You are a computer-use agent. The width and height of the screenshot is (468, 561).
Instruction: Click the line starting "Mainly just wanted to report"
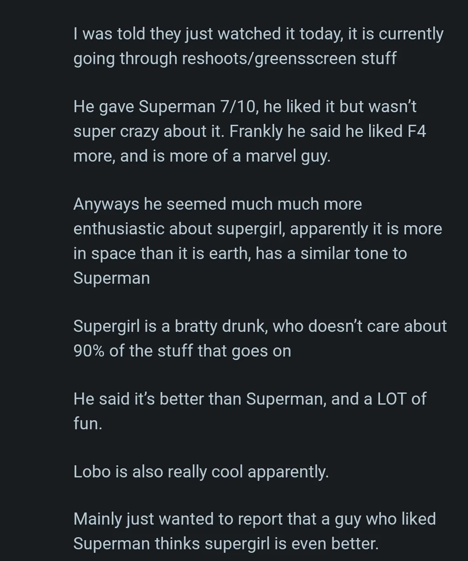pos(254,519)
